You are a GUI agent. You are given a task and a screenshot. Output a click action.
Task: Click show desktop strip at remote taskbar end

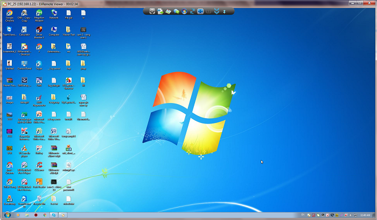click(x=373, y=215)
